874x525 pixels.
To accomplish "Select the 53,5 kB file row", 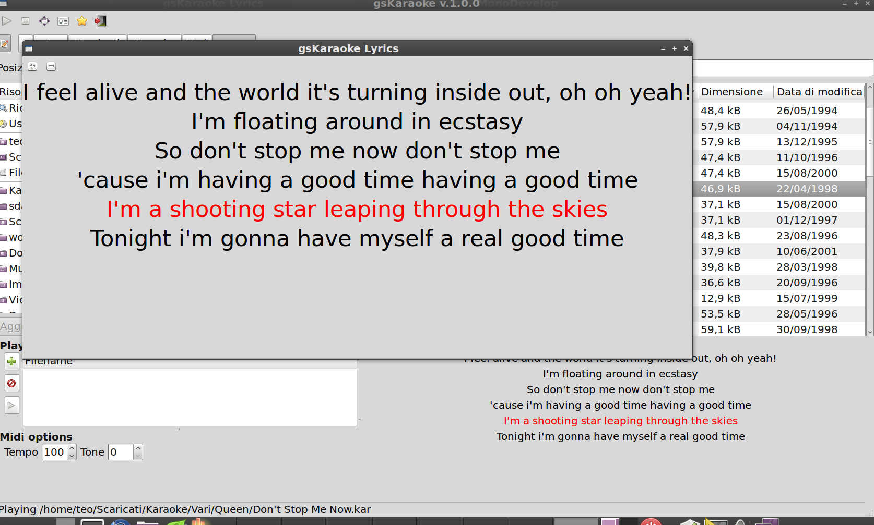I will 779,314.
